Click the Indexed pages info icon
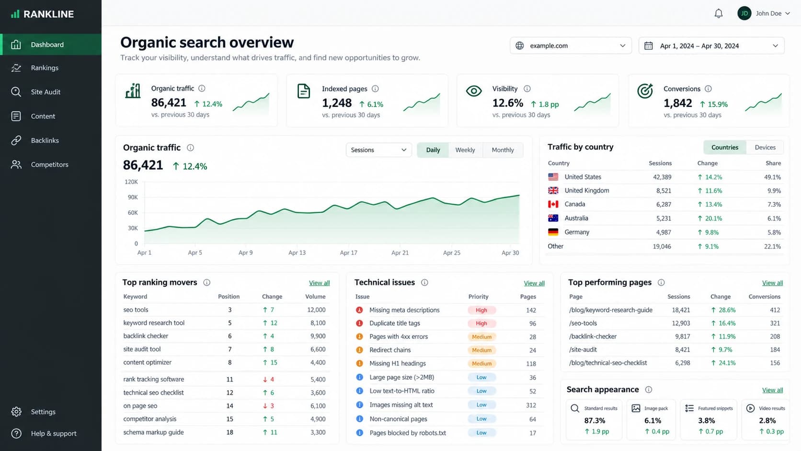The width and height of the screenshot is (801, 451). pos(375,89)
